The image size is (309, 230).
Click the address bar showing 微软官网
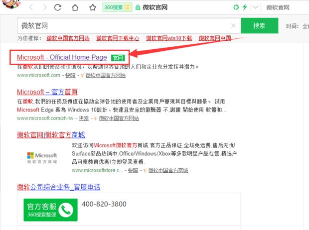coord(155,7)
